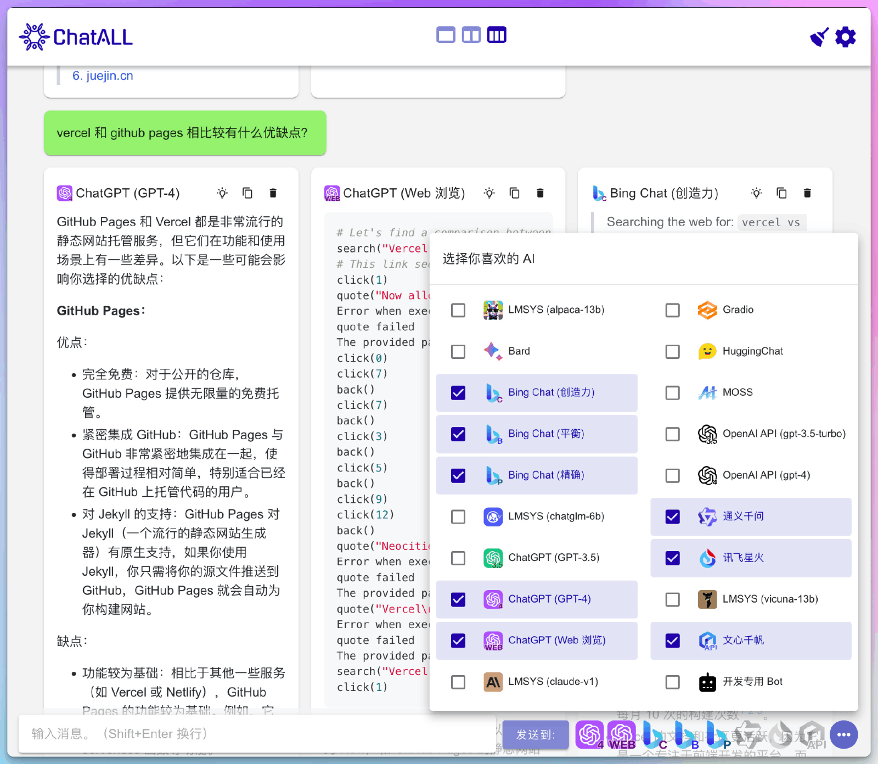This screenshot has width=878, height=764.
Task: Open ChatALL settings via gear icon
Action: [845, 37]
